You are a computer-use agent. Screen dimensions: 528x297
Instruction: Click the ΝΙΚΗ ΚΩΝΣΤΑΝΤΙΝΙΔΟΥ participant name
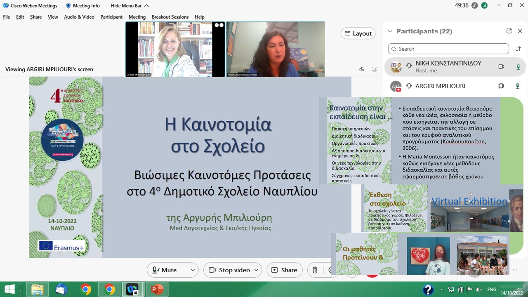click(x=448, y=64)
